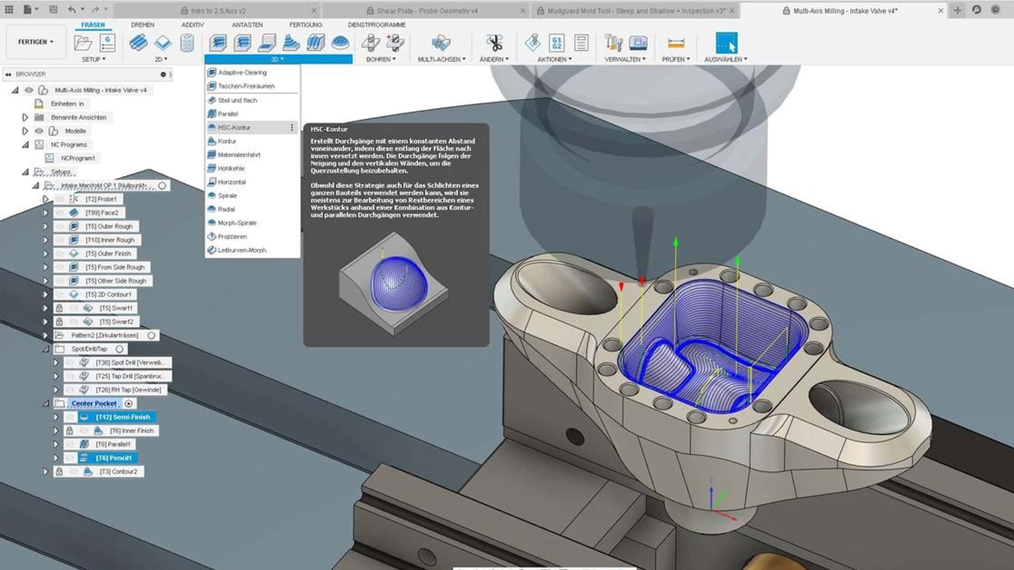The width and height of the screenshot is (1014, 570).
Task: Toggle visibility eye of Modelle
Action: tap(39, 131)
